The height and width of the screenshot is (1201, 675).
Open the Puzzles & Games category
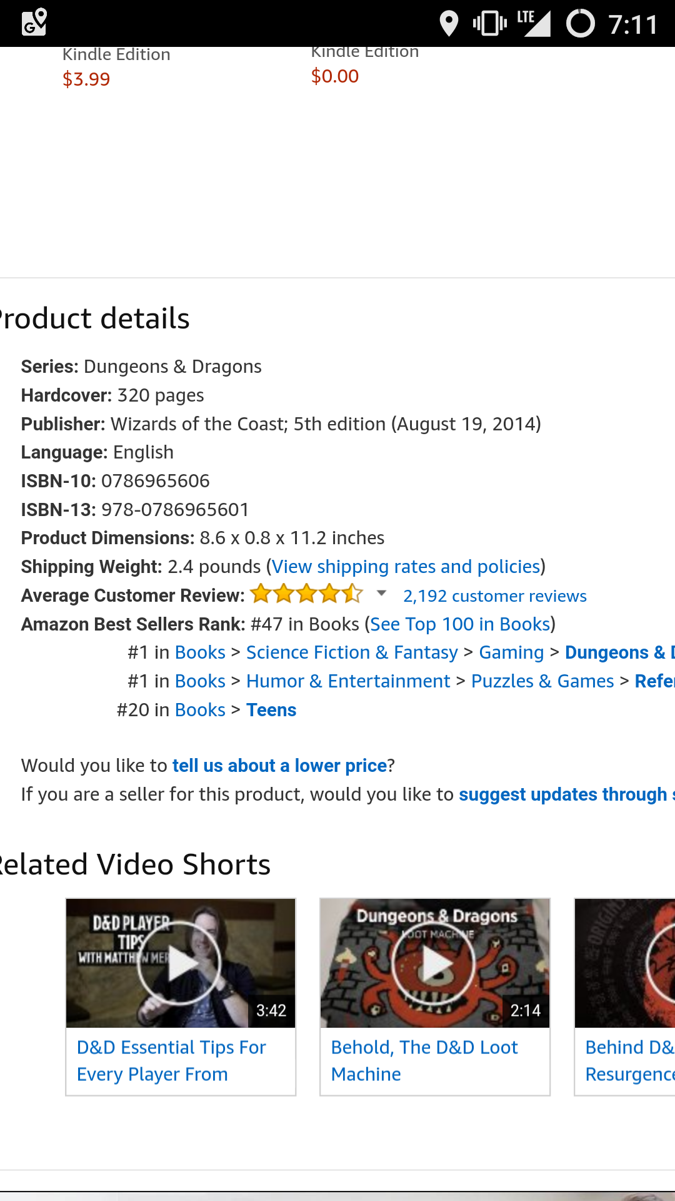[542, 681]
